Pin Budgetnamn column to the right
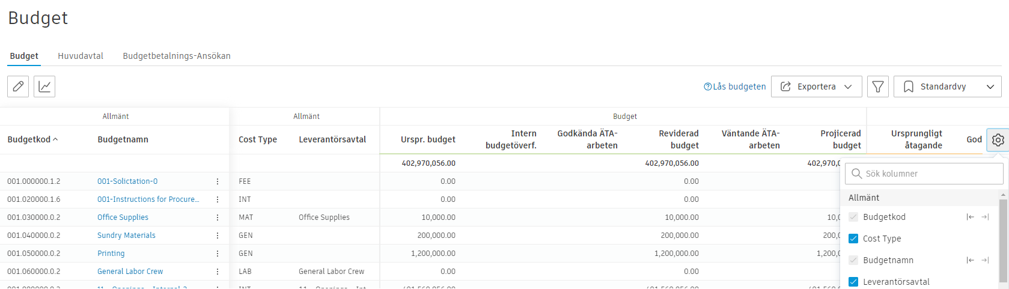 point(985,260)
